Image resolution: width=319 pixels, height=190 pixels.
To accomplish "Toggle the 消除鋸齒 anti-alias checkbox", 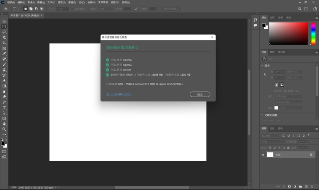I will tap(72, 8).
